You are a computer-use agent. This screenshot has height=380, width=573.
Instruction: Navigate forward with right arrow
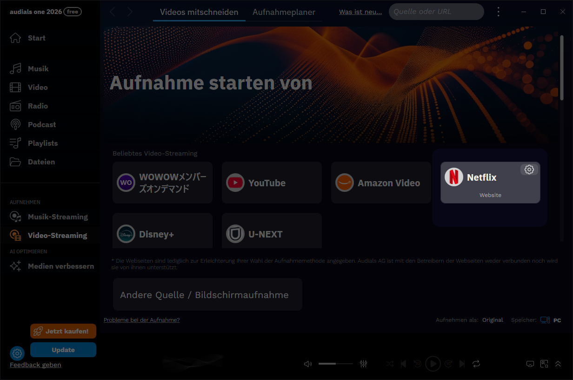coord(130,12)
